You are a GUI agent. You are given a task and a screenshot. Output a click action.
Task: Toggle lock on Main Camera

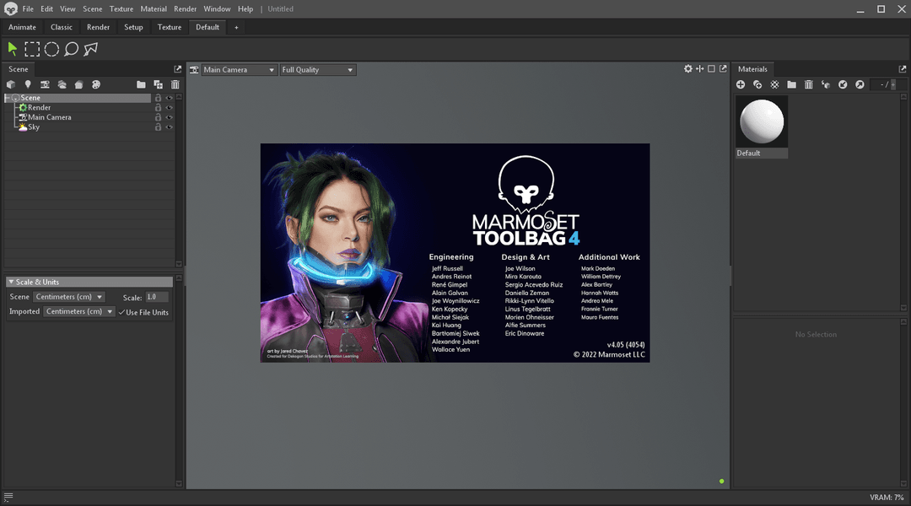[x=158, y=117]
